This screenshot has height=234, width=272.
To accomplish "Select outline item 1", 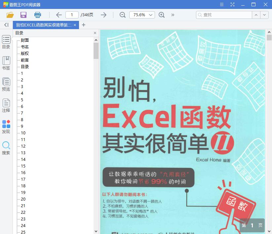I will tap(22, 73).
